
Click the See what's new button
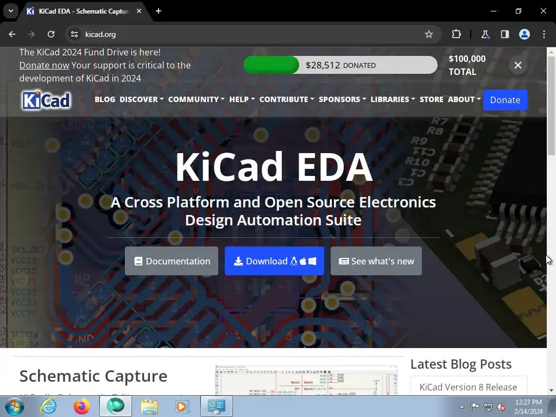coord(376,261)
